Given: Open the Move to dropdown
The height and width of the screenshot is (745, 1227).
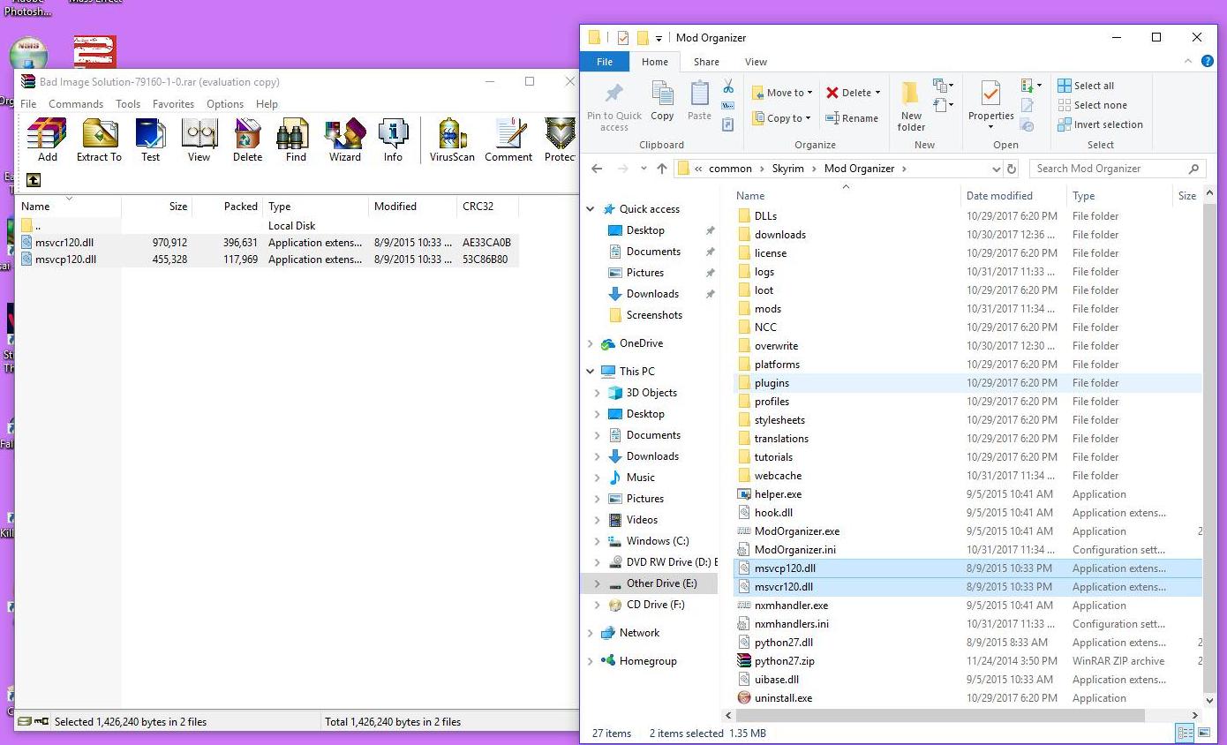Looking at the screenshot, I should click(x=782, y=93).
